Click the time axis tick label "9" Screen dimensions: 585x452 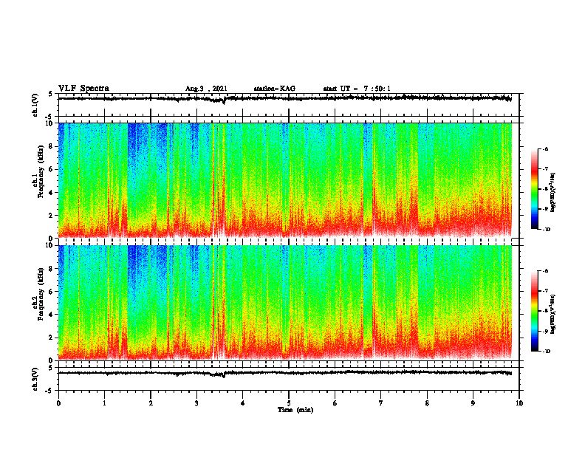(473, 403)
